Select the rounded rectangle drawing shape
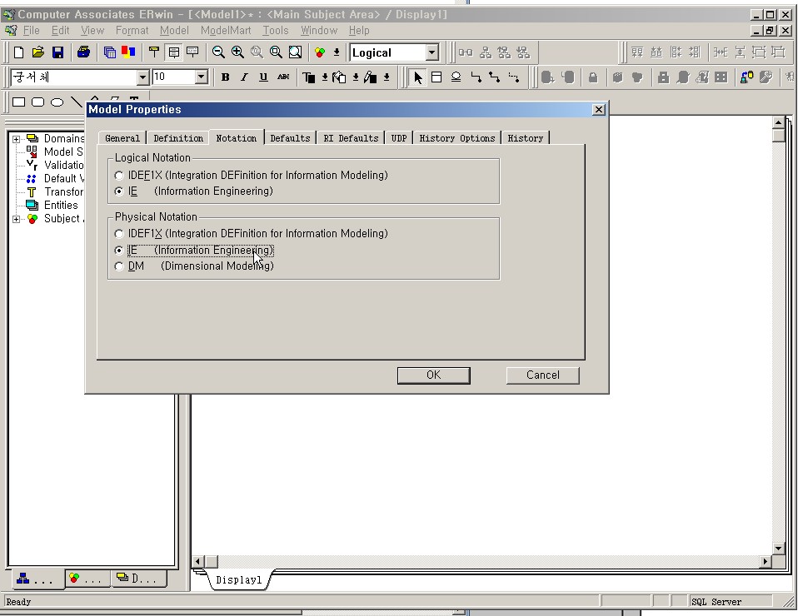The height and width of the screenshot is (616, 798). point(37,102)
